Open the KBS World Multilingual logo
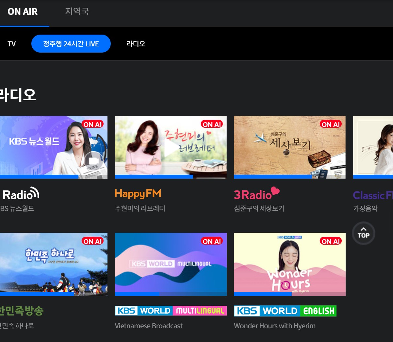 click(171, 311)
